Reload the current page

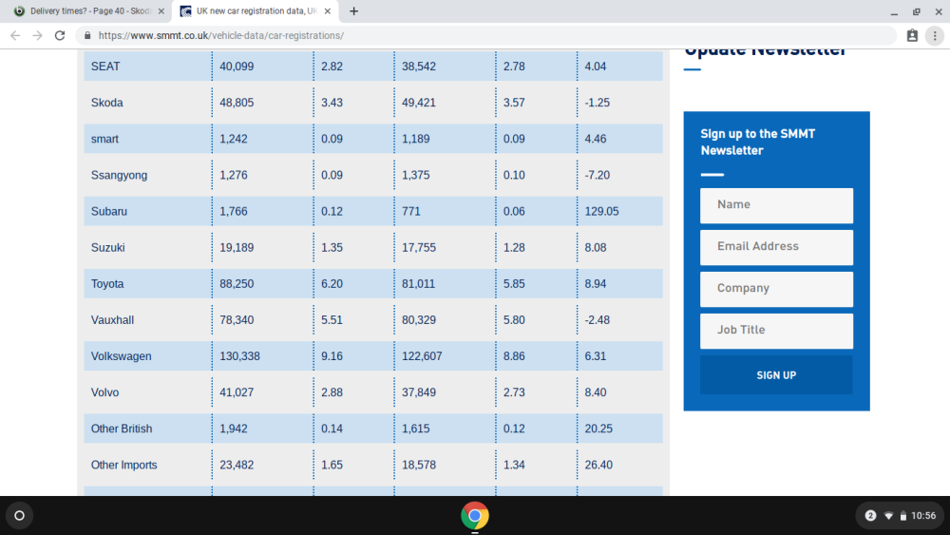[x=59, y=36]
